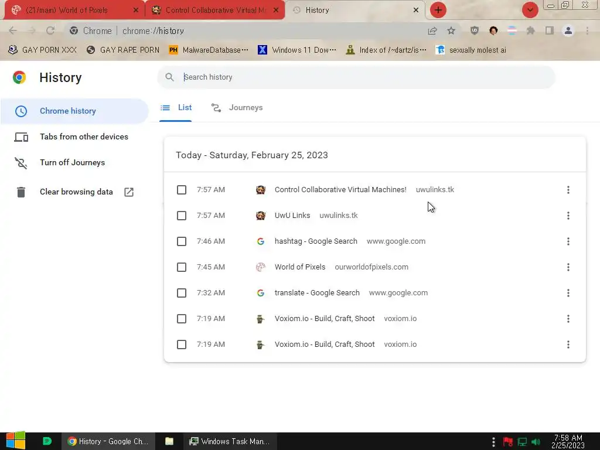This screenshot has width=600, height=450.
Task: Open the tab search dropdown arrow
Action: (x=530, y=10)
